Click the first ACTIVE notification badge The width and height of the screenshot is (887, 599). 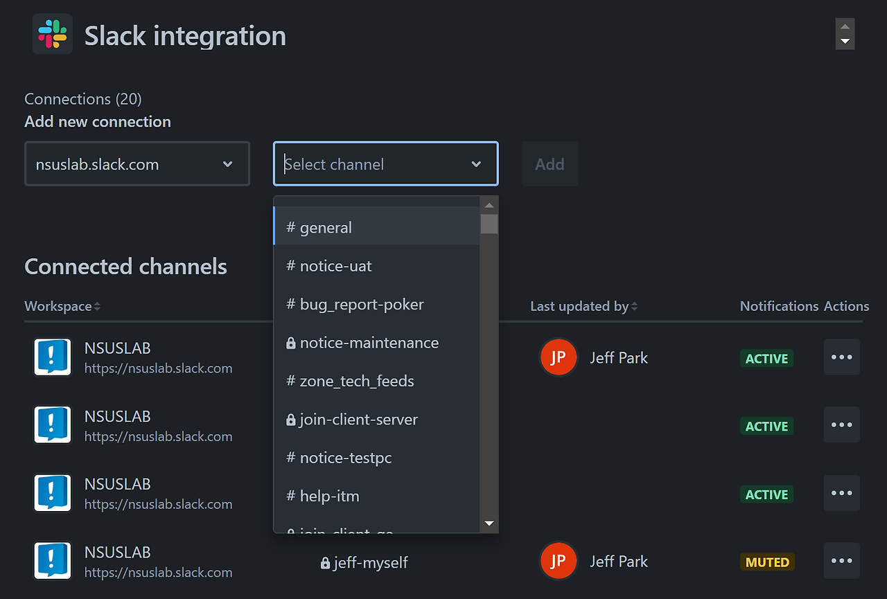pos(766,359)
